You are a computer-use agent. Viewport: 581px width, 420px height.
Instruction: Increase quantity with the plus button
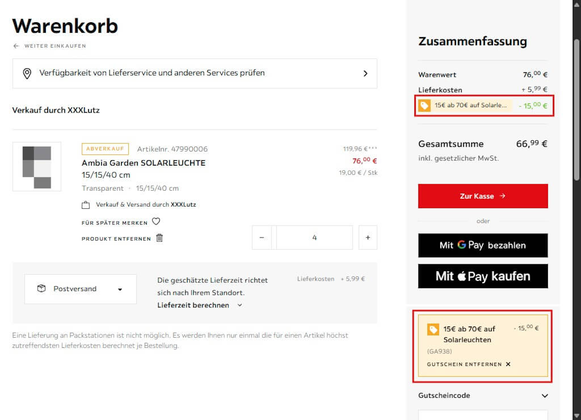(368, 237)
